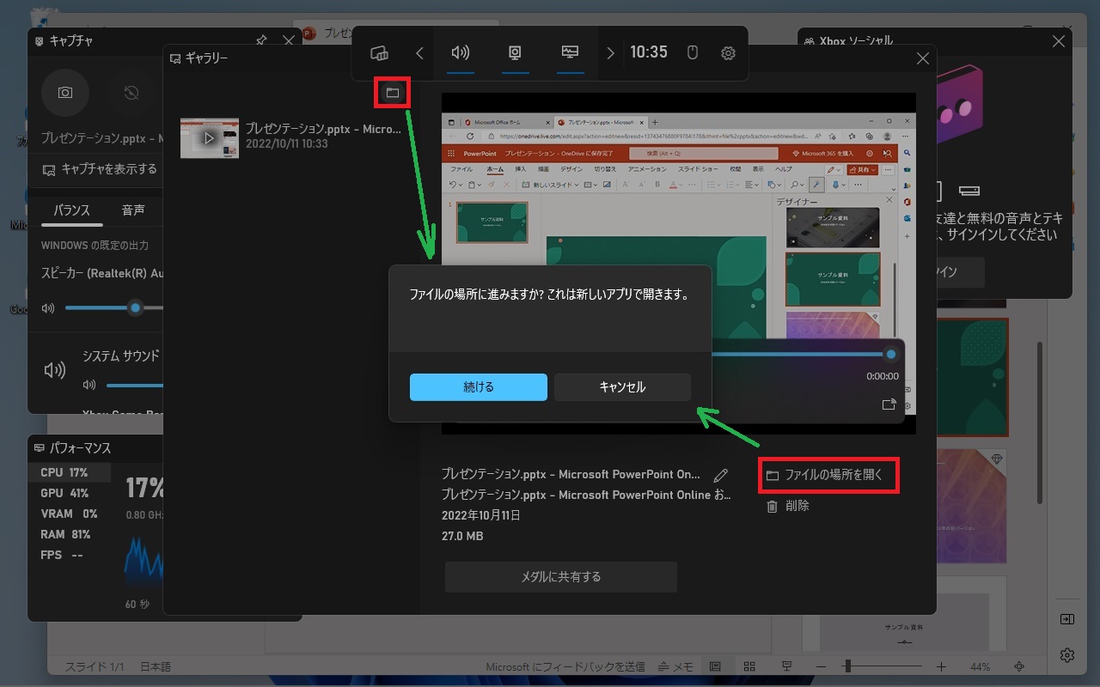Click the right chevron in Game Bar
This screenshot has width=1100, height=687.
pos(610,53)
